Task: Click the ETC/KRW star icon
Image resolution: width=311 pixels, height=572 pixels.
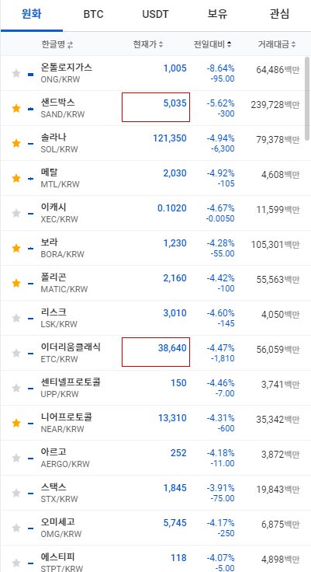Action: pyautogui.click(x=16, y=353)
